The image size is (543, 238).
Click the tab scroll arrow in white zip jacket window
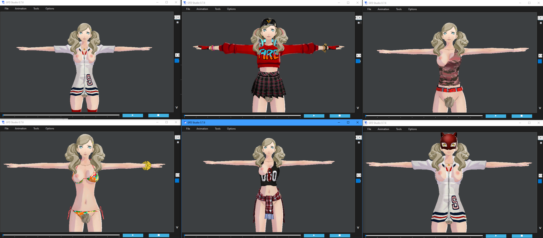(178, 17)
